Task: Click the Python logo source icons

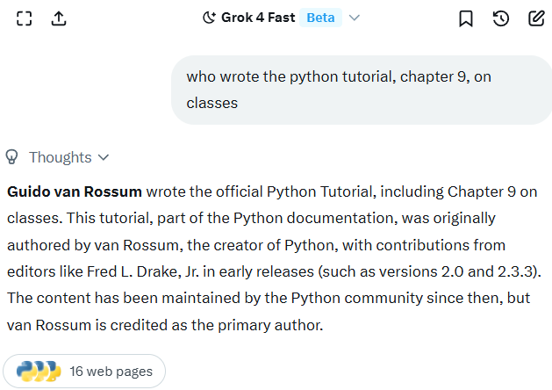Action: (38, 372)
